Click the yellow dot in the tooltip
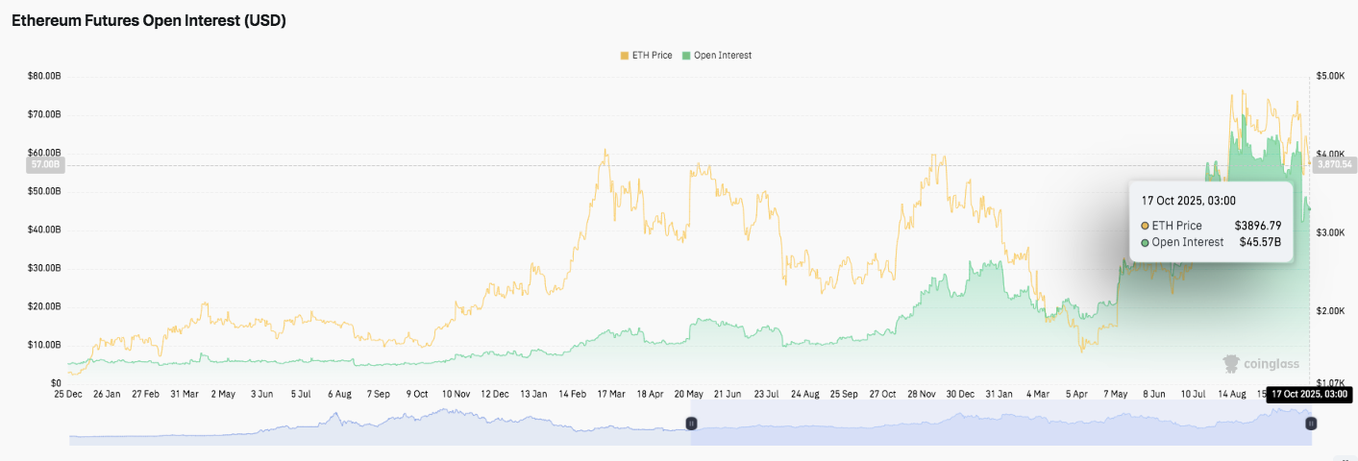The height and width of the screenshot is (461, 1358). tap(1146, 226)
